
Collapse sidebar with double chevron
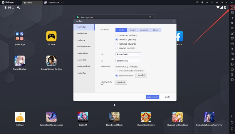tap(232, 2)
